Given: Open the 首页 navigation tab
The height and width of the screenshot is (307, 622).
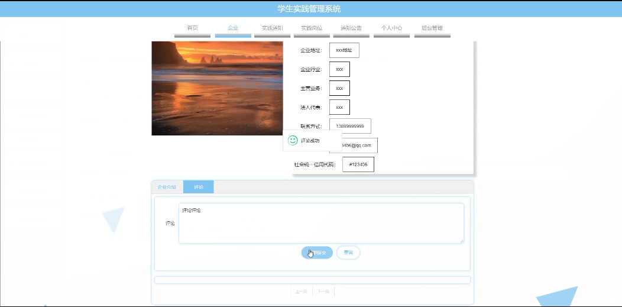Looking at the screenshot, I should 192,28.
